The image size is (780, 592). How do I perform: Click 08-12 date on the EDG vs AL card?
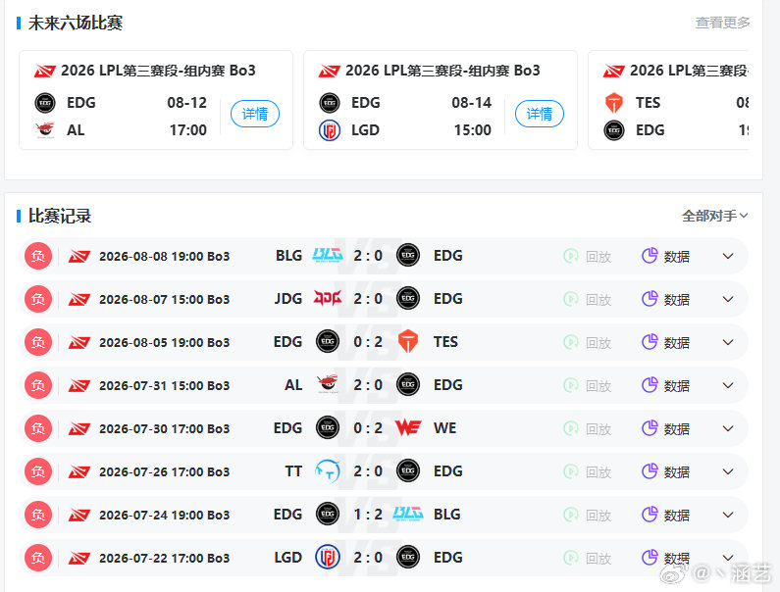tap(187, 102)
